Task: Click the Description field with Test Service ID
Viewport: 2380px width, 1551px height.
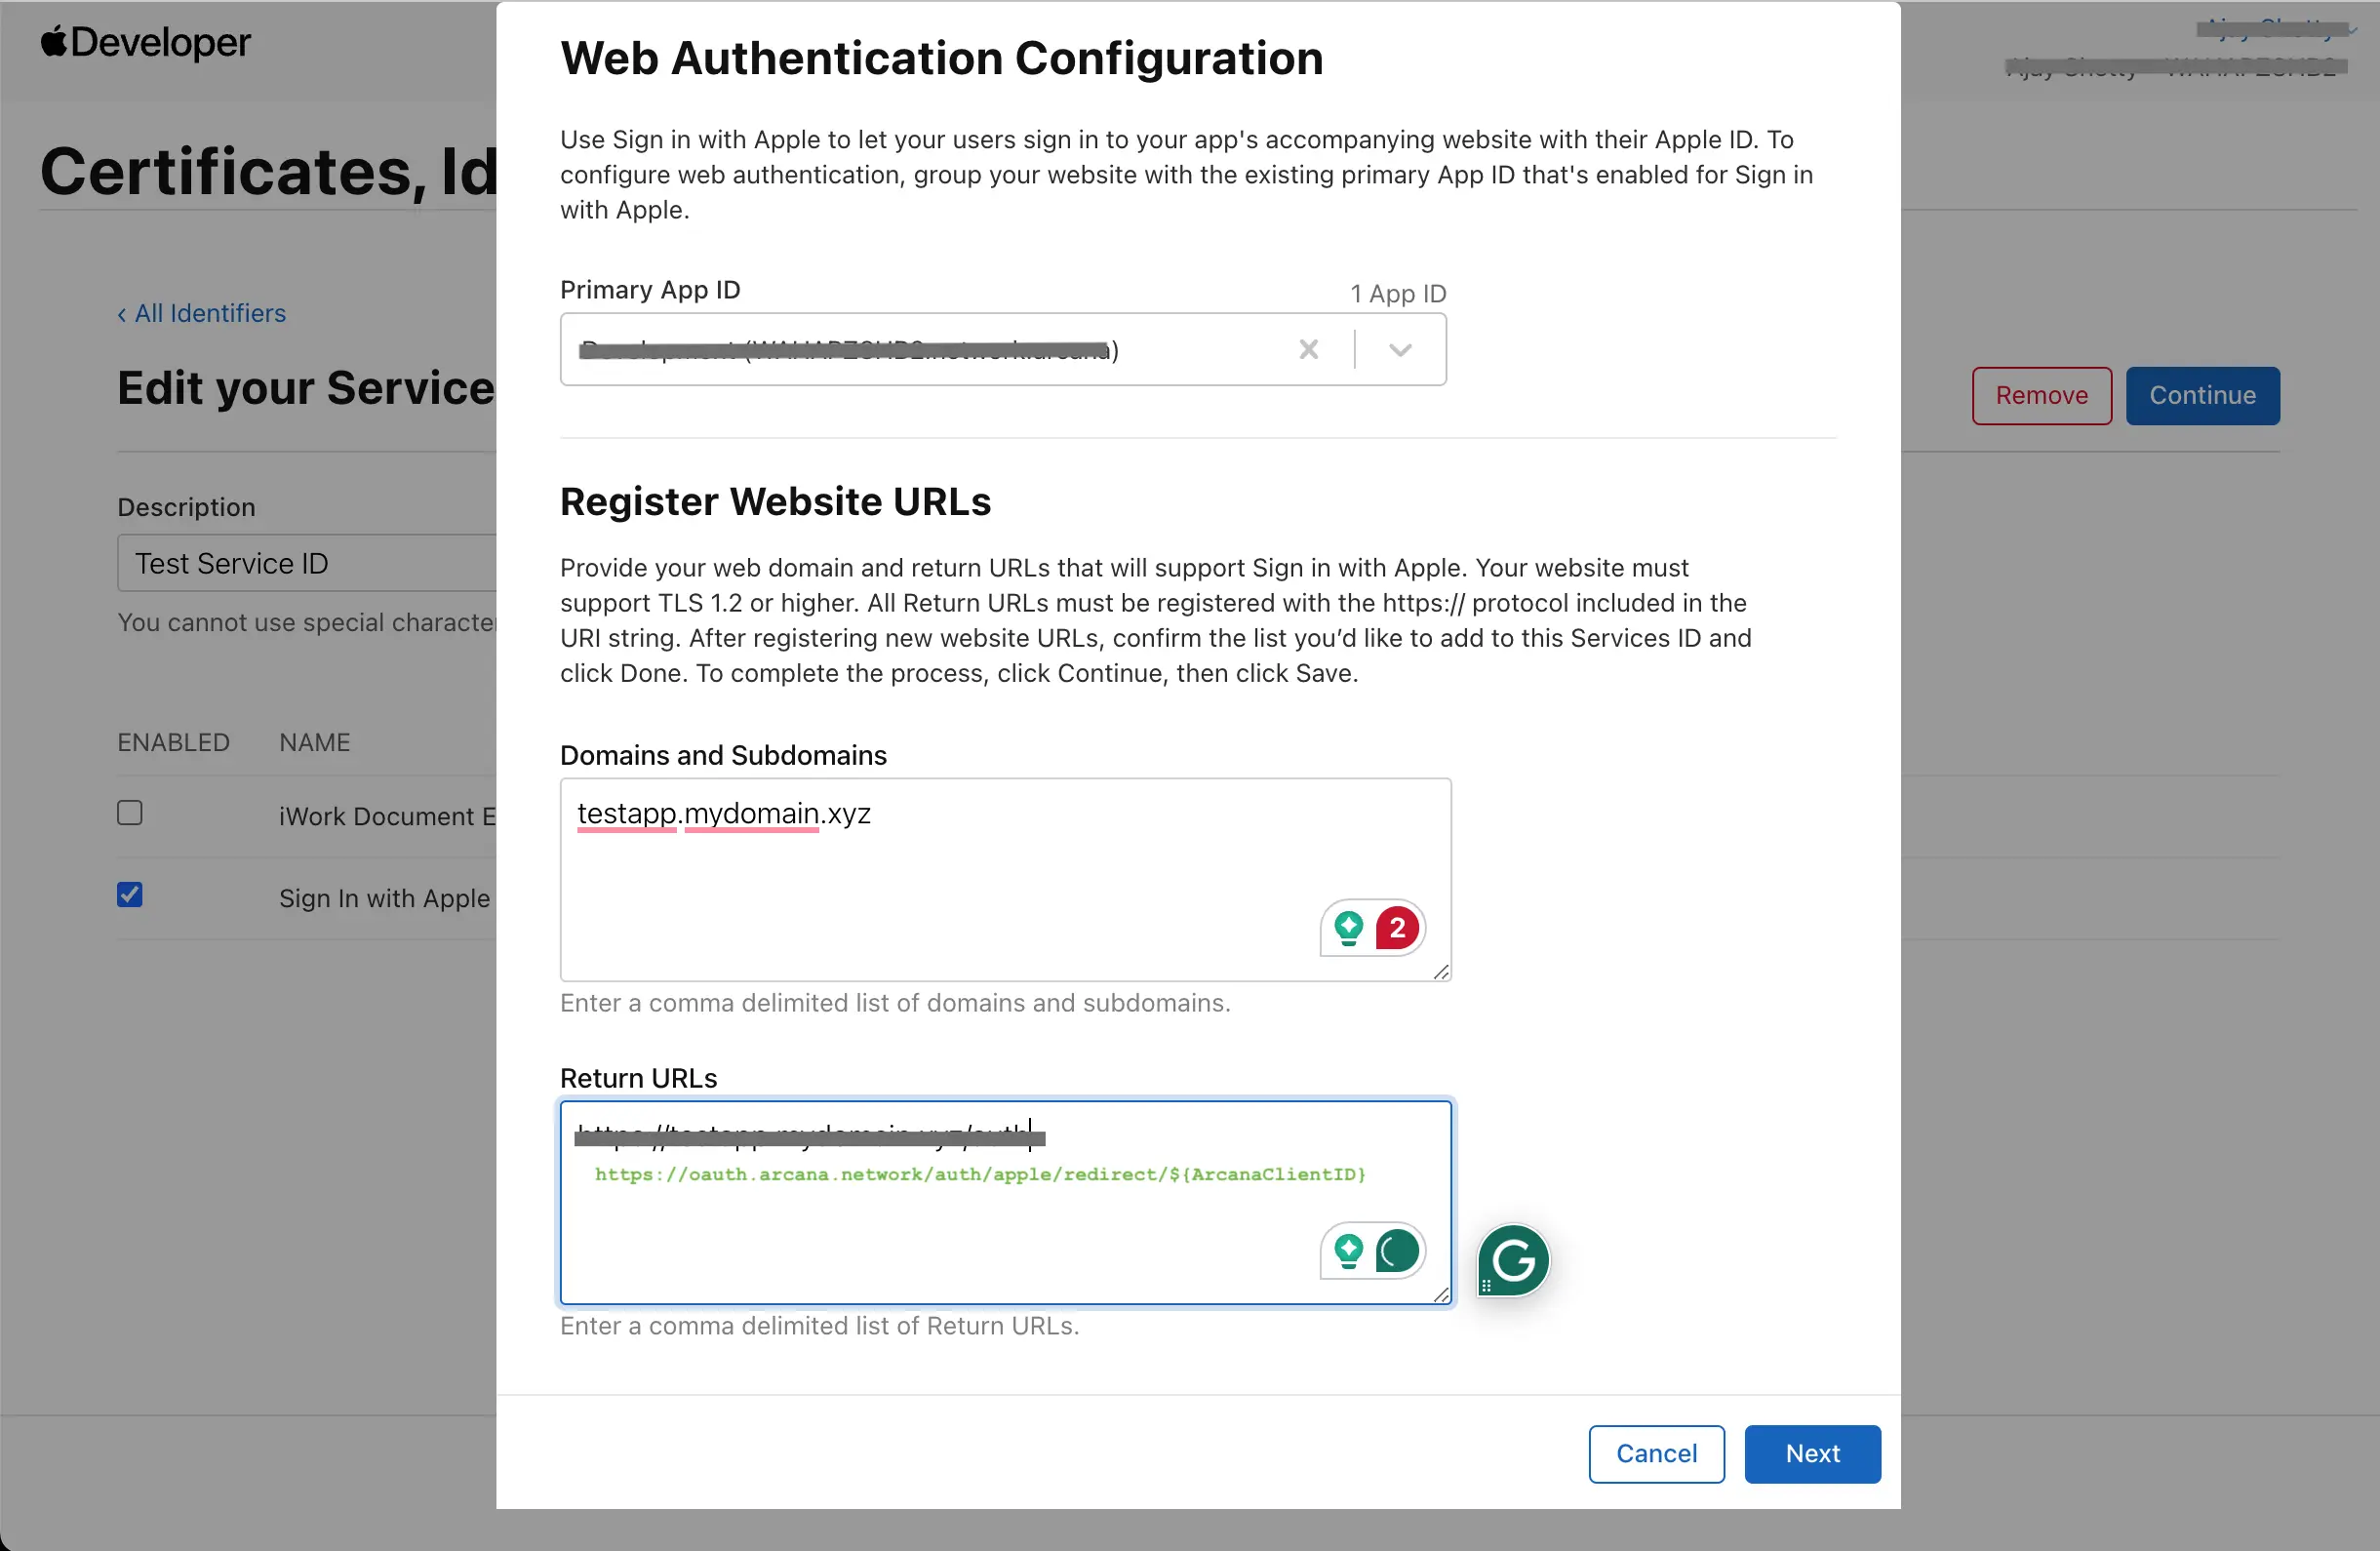Action: pyautogui.click(x=307, y=563)
